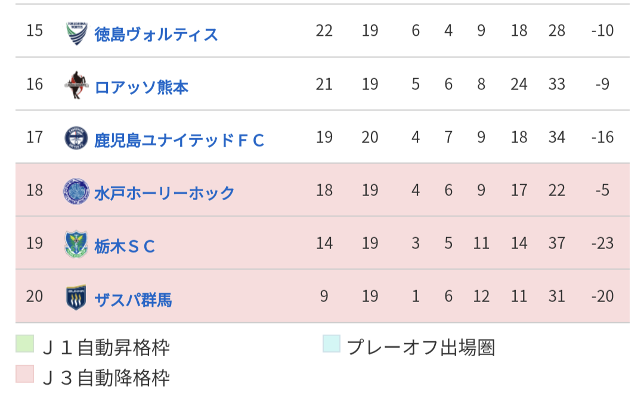Select the 鹿児島ユナイテッドFC team name
644x408 pixels.
tap(179, 140)
